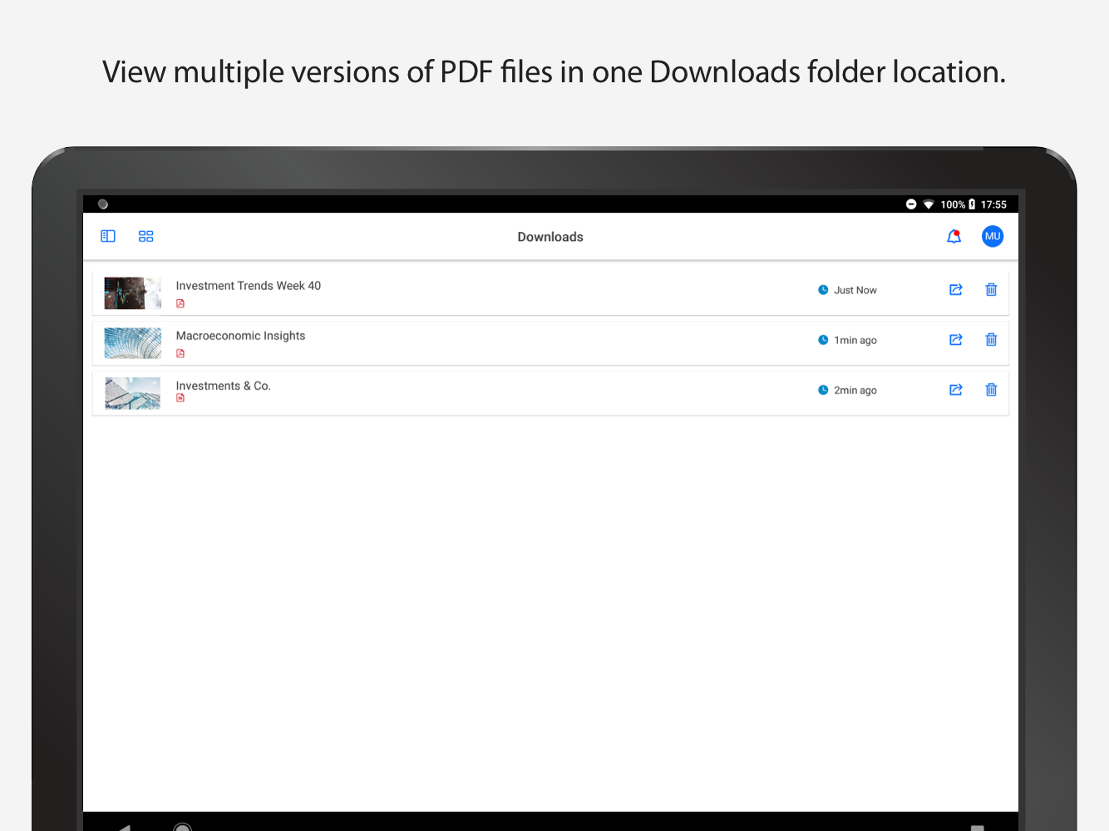Viewport: 1109px width, 831px height.
Task: Click the PDF icon under Macroeconomic Insights
Action: pyautogui.click(x=180, y=353)
